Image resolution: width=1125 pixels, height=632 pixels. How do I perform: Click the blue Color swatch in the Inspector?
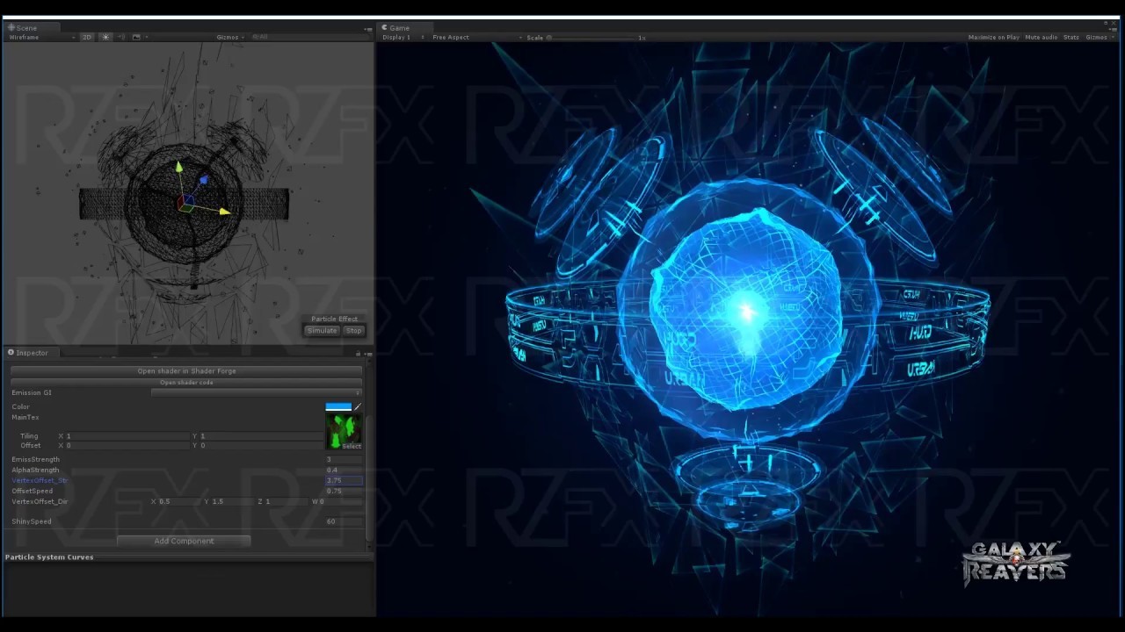point(338,406)
